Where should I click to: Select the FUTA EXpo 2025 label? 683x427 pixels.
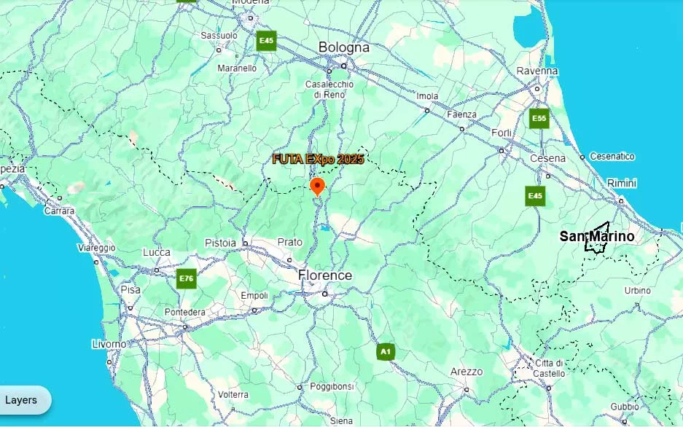coord(318,160)
